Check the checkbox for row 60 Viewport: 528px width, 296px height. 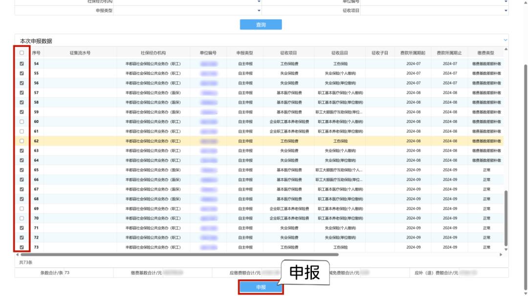[22, 121]
